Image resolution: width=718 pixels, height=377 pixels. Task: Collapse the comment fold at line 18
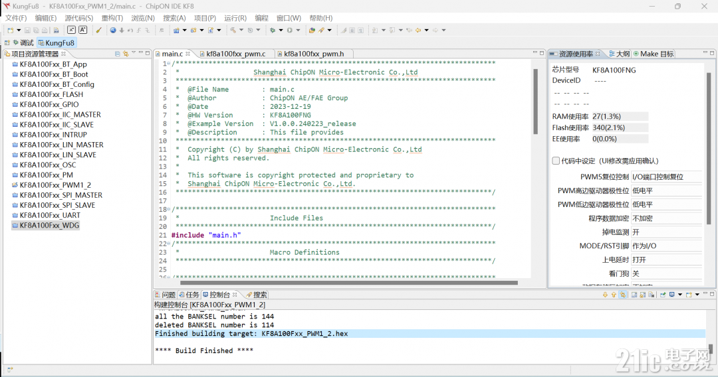pyautogui.click(x=168, y=209)
